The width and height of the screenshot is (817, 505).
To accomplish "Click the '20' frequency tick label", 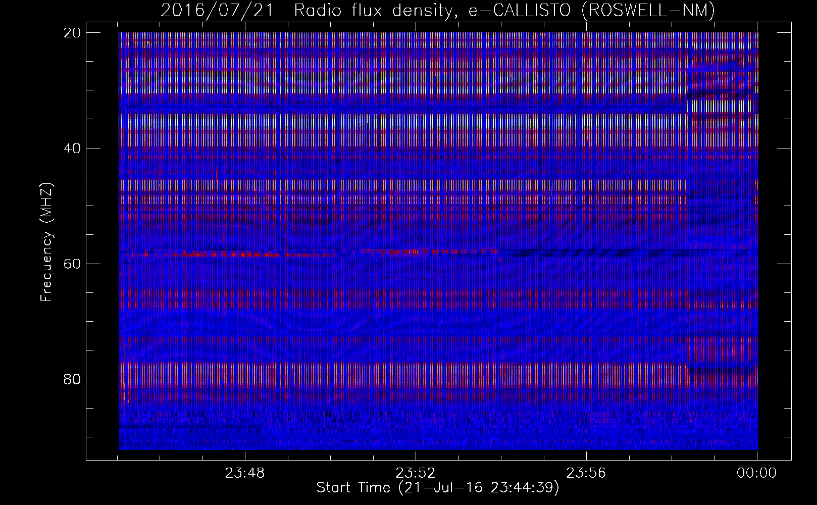I will click(x=73, y=32).
